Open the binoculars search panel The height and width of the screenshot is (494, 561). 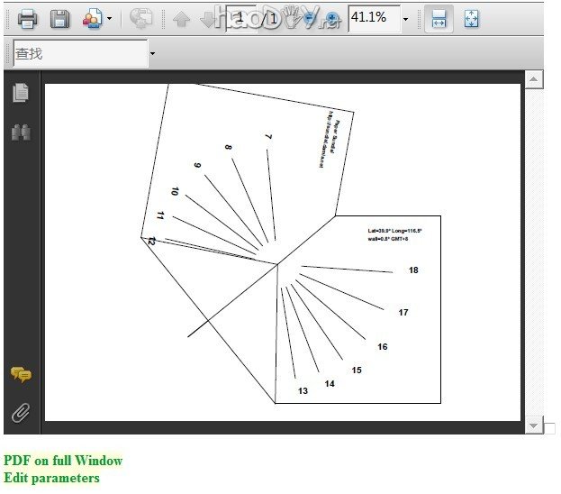tap(20, 133)
